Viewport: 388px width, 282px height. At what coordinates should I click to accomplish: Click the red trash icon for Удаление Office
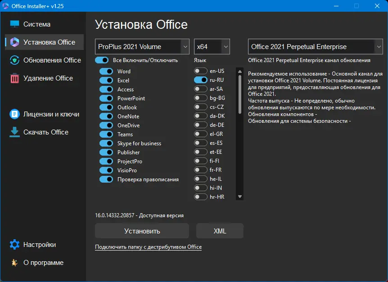point(15,78)
